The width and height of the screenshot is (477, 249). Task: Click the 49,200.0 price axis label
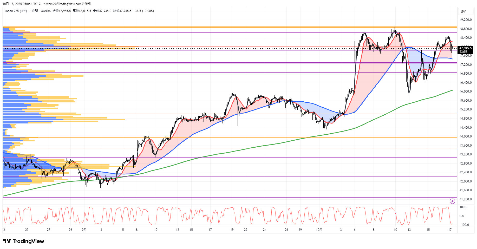pyautogui.click(x=465, y=20)
